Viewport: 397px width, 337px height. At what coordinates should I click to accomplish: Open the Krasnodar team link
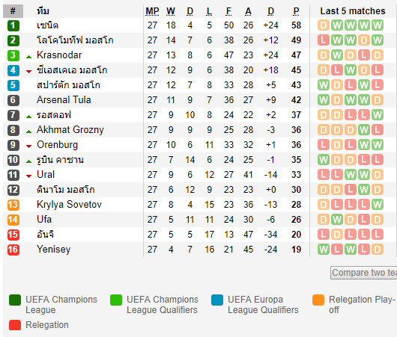point(59,55)
